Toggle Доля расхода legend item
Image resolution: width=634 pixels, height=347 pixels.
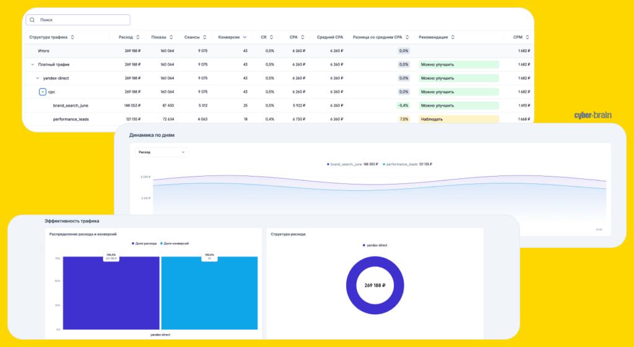pyautogui.click(x=144, y=244)
